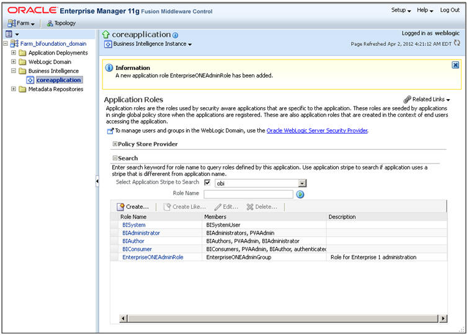The width and height of the screenshot is (469, 335).
Task: Click the coreapplication green up-arrow status icon
Action: click(x=106, y=35)
